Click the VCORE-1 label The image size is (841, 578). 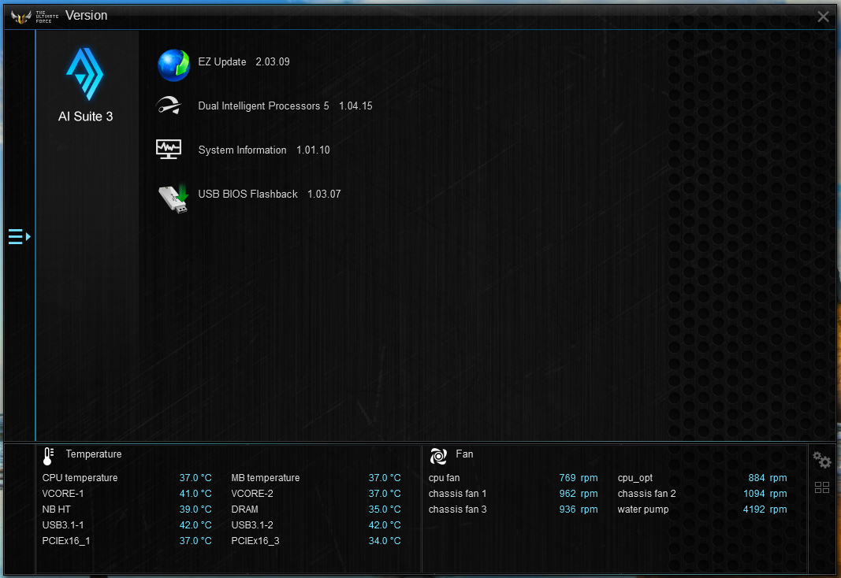(x=63, y=494)
